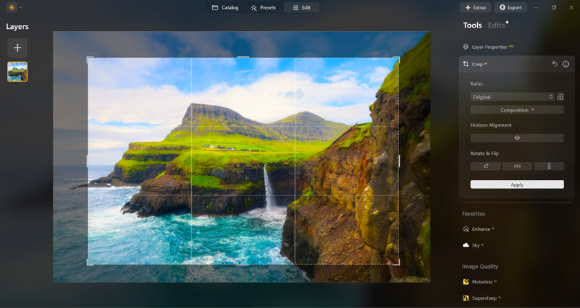The width and height of the screenshot is (580, 308).
Task: Switch to the Presets tab
Action: (x=263, y=8)
